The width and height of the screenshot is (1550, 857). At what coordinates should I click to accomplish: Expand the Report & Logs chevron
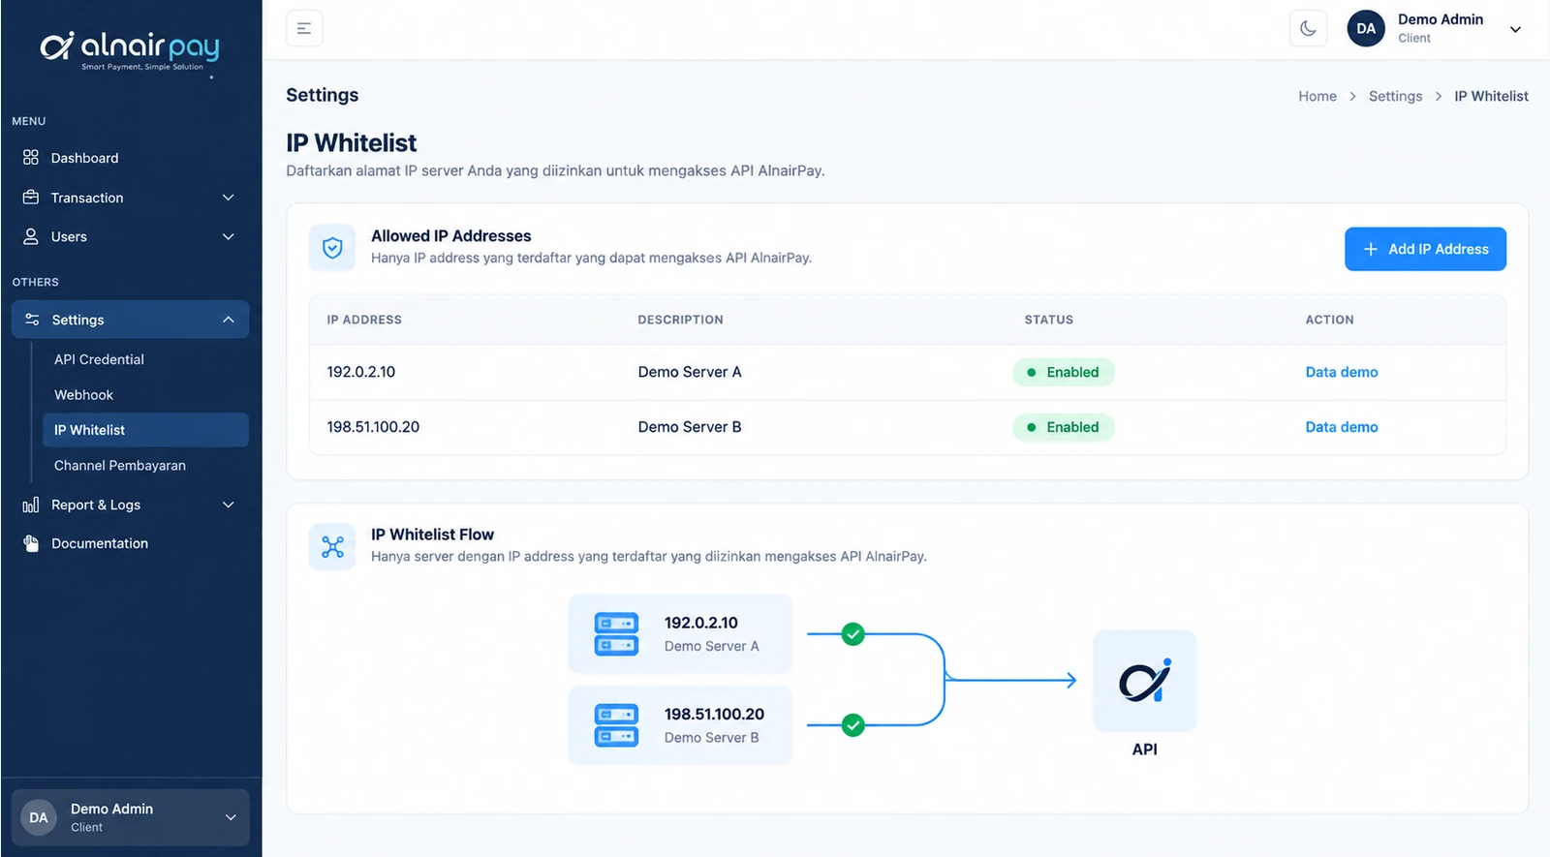[x=229, y=505]
